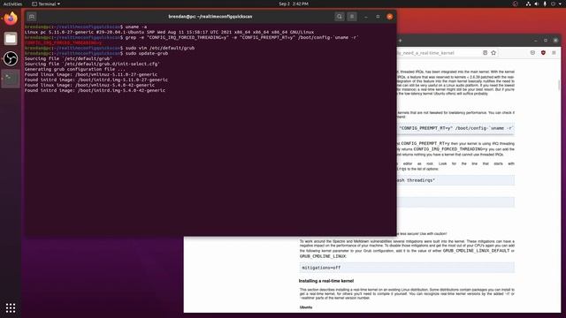Minimize the Firefox window
The height and width of the screenshot is (318, 566).
[536, 41]
